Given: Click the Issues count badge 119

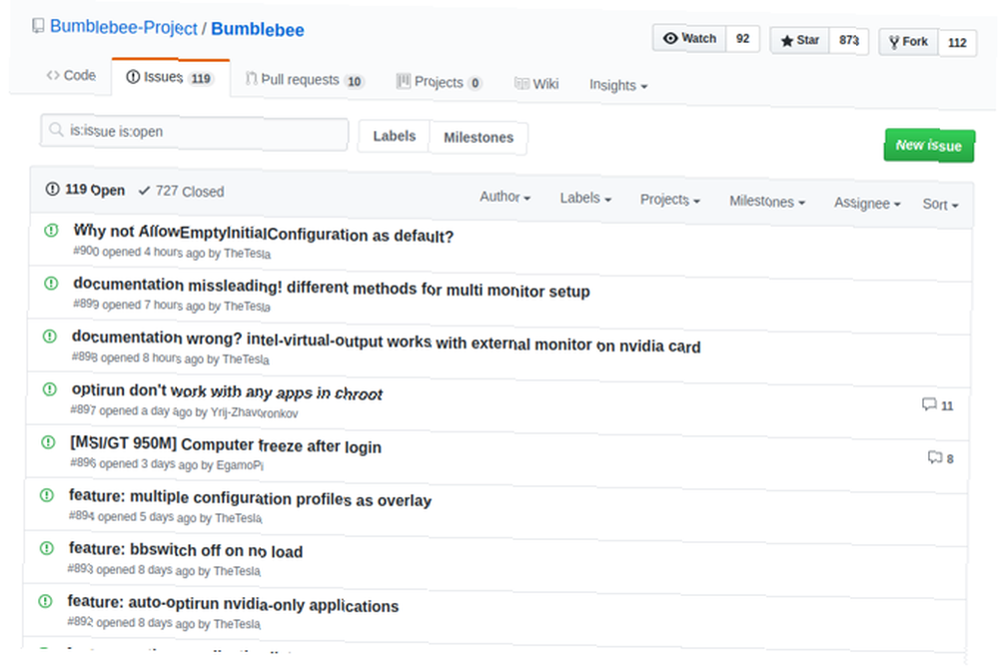Looking at the screenshot, I should [202, 78].
